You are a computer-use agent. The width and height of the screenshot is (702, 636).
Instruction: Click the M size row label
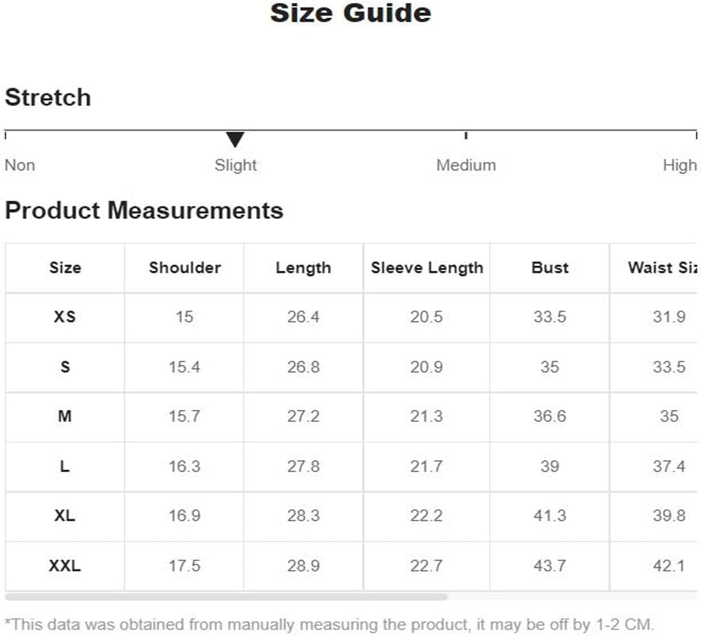point(65,416)
